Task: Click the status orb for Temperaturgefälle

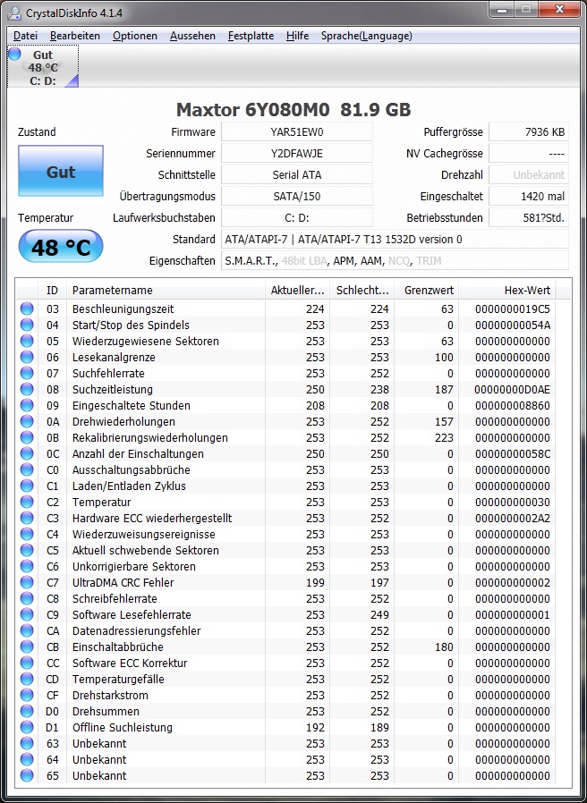Action: click(x=27, y=680)
